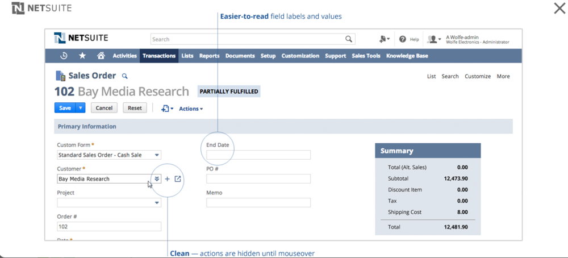Image resolution: width=568 pixels, height=258 pixels.
Task: Click the search magnifier in the global search bar
Action: tap(349, 39)
